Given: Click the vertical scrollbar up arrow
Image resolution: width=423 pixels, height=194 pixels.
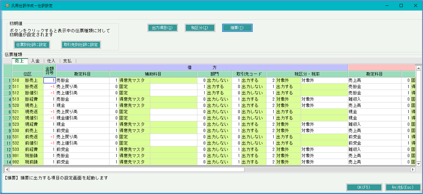Looking at the screenshot, I should (418, 67).
